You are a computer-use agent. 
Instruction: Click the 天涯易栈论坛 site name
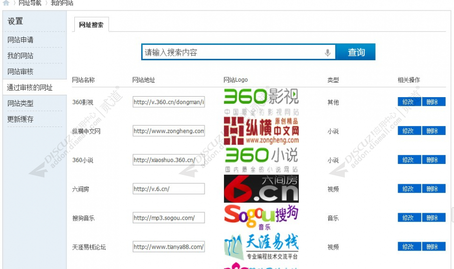[x=89, y=247]
